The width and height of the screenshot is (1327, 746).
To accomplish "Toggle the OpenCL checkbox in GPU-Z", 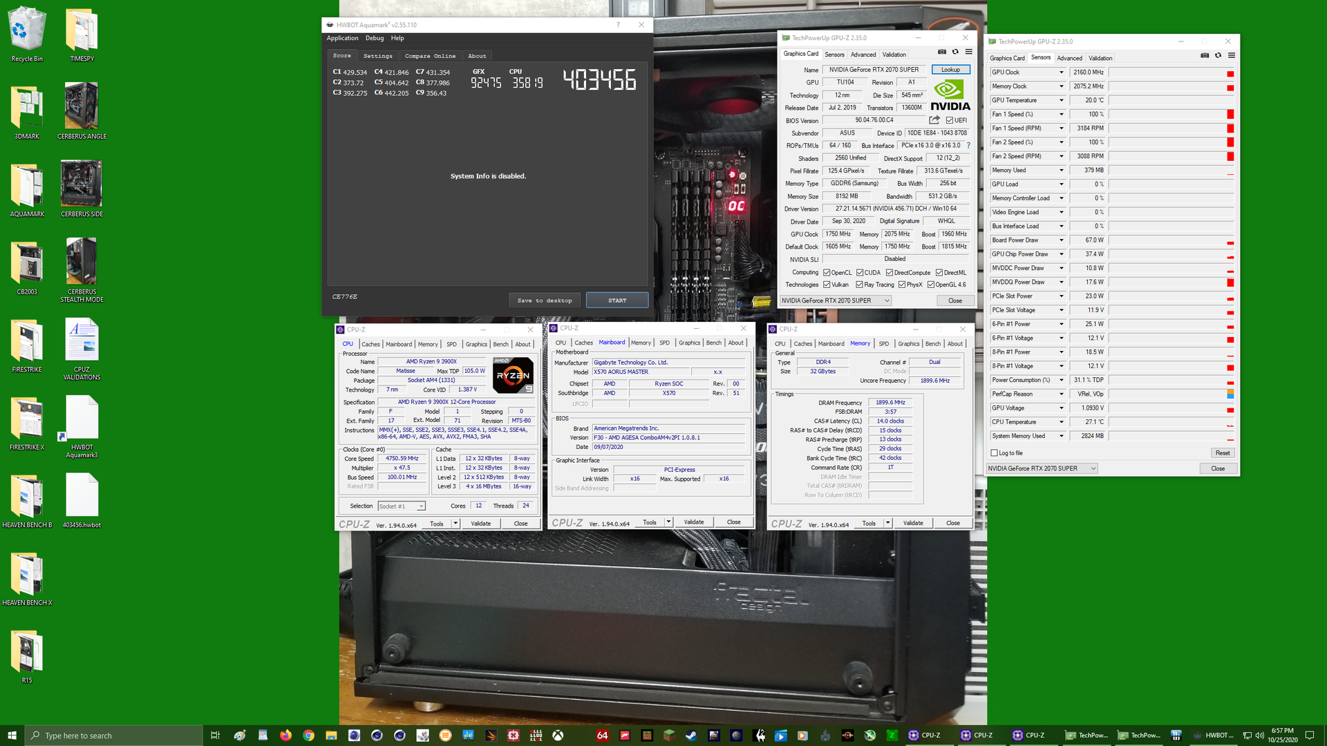I will [827, 273].
